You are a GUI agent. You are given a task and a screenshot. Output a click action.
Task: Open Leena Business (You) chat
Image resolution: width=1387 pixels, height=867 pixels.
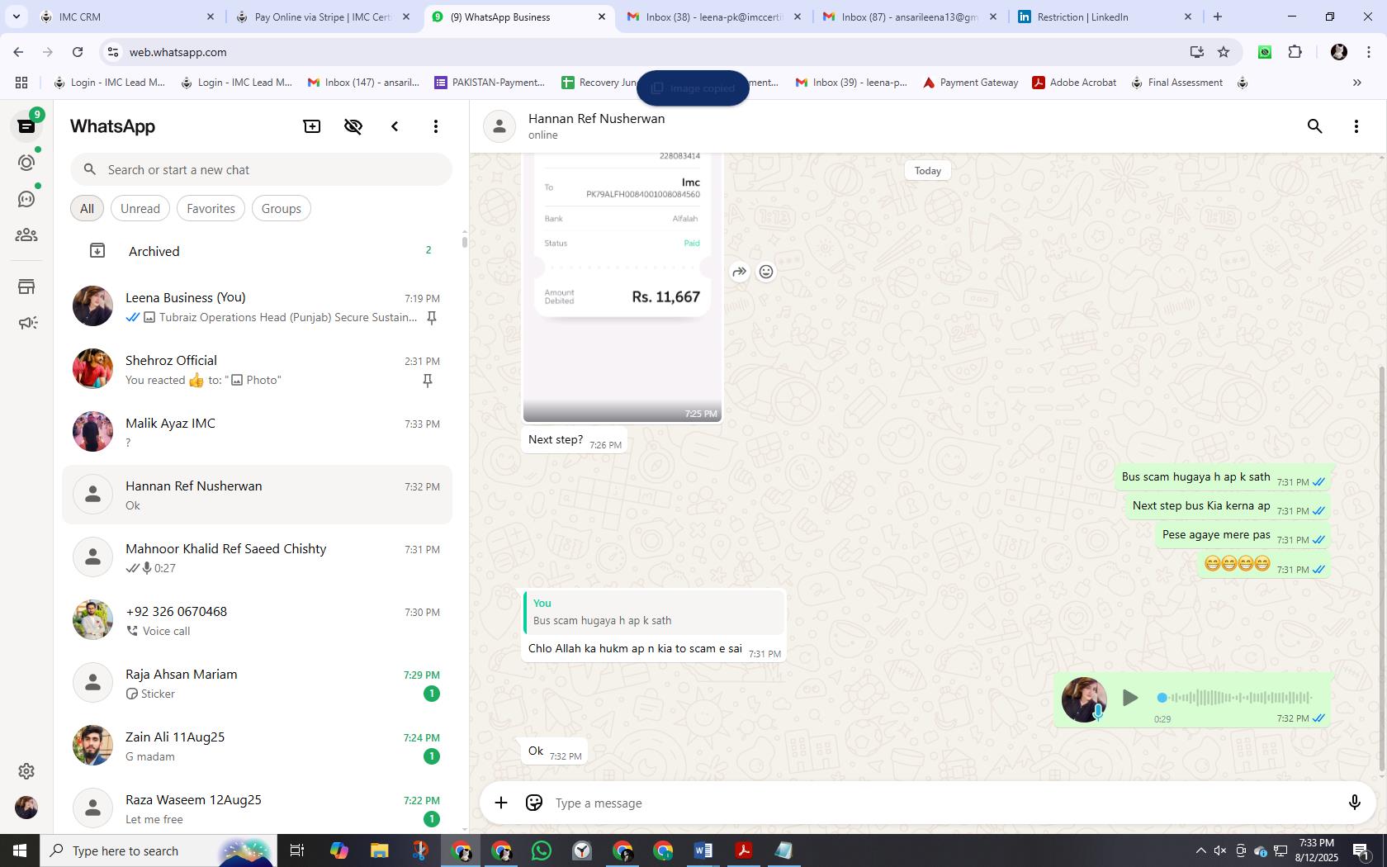[x=258, y=306]
